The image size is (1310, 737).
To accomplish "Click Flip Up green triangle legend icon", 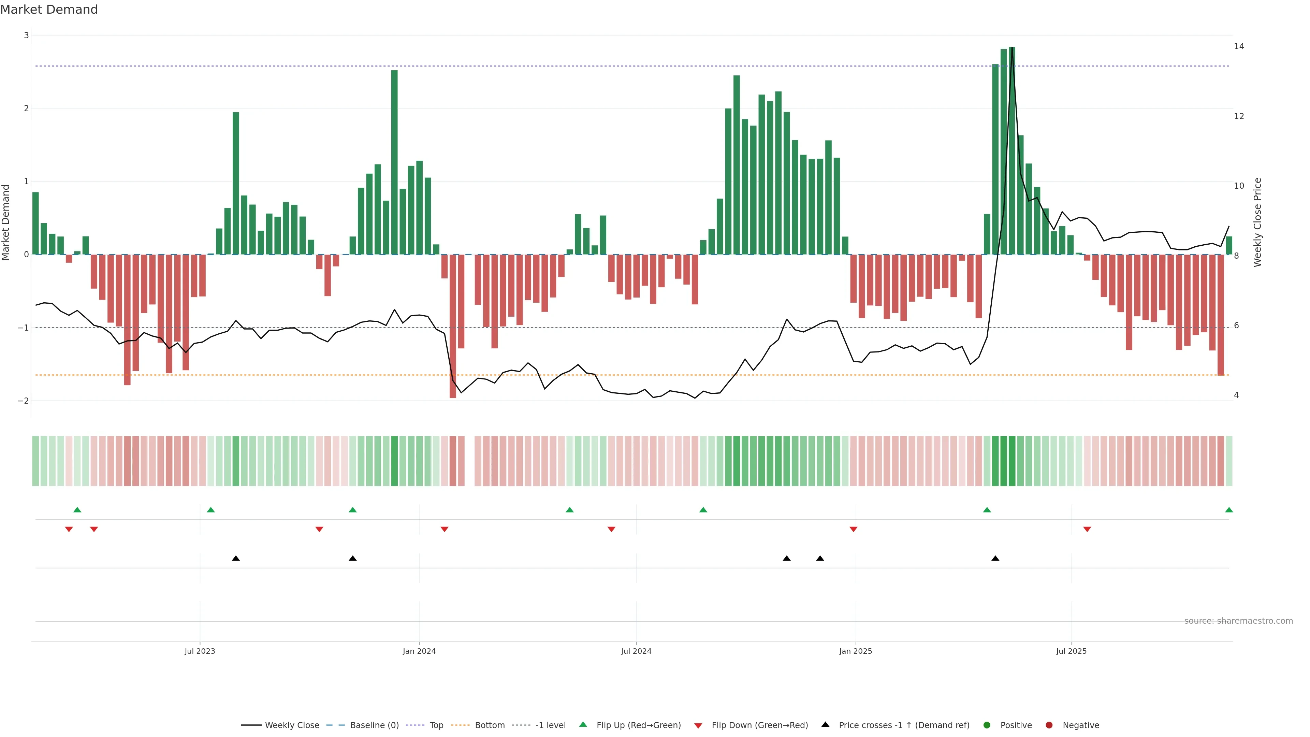I will [583, 725].
